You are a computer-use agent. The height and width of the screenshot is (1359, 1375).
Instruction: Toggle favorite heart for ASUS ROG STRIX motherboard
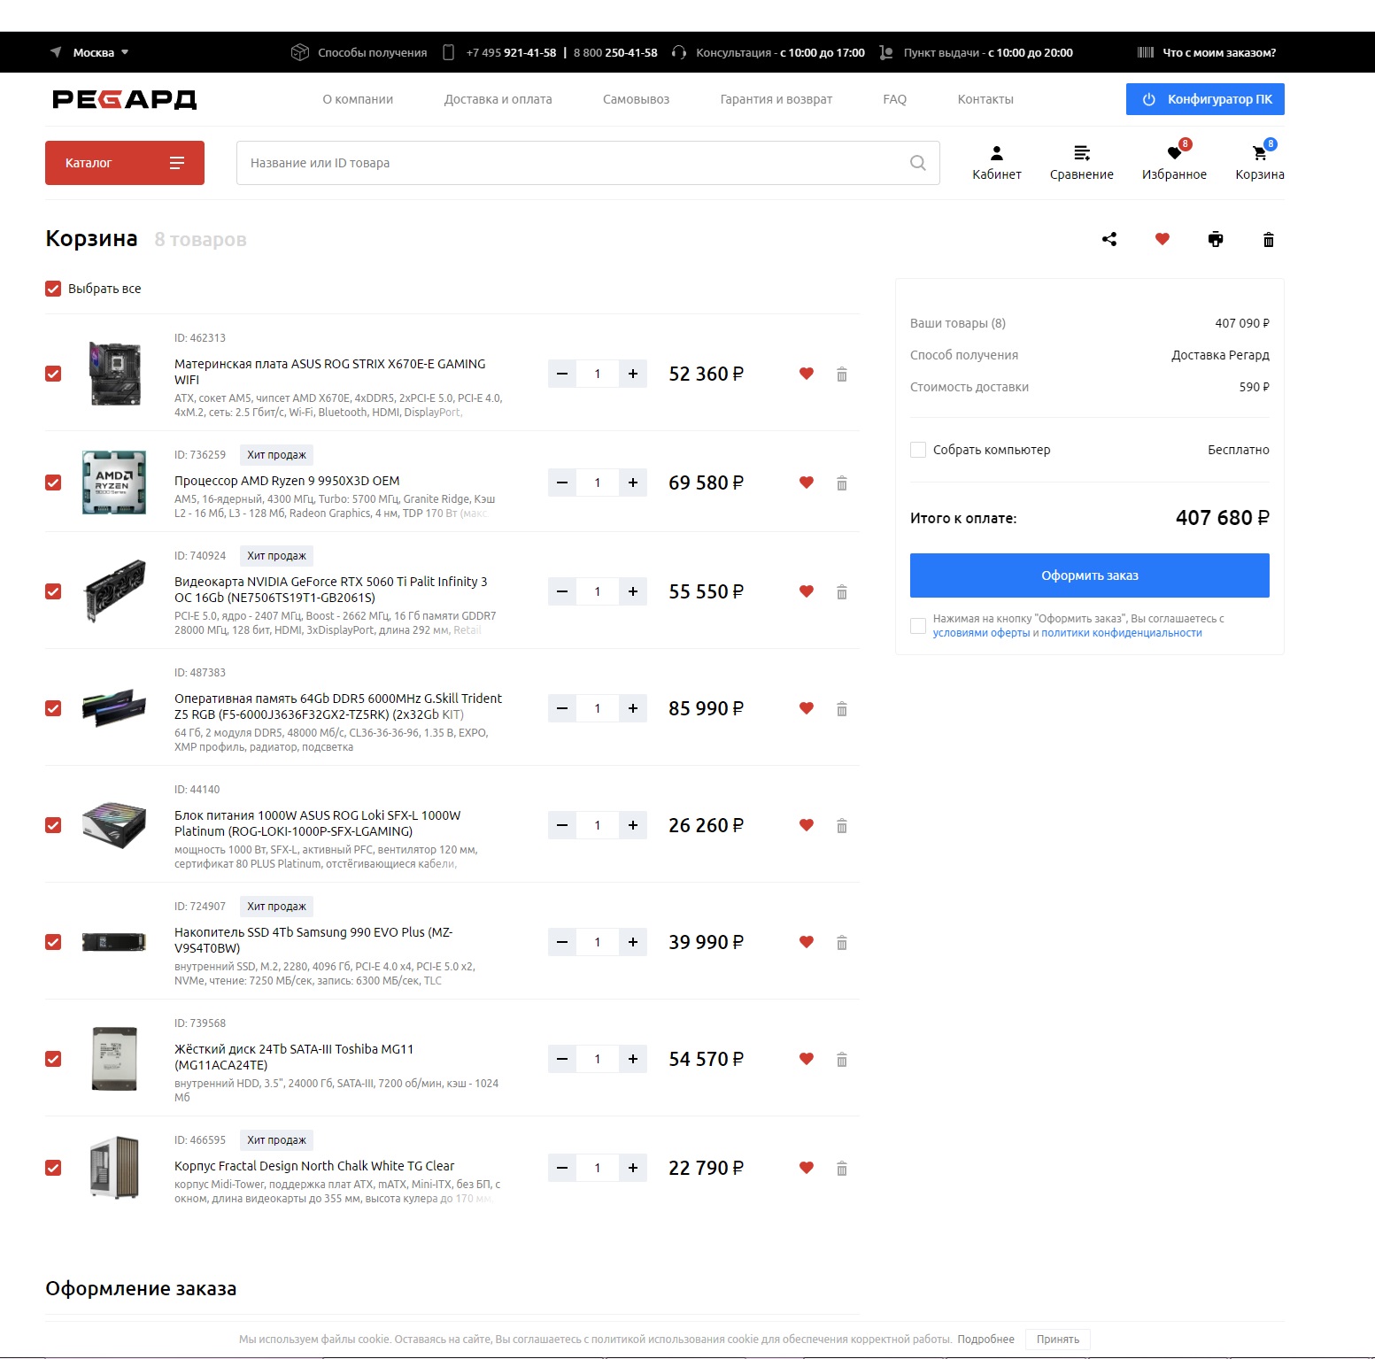click(807, 374)
